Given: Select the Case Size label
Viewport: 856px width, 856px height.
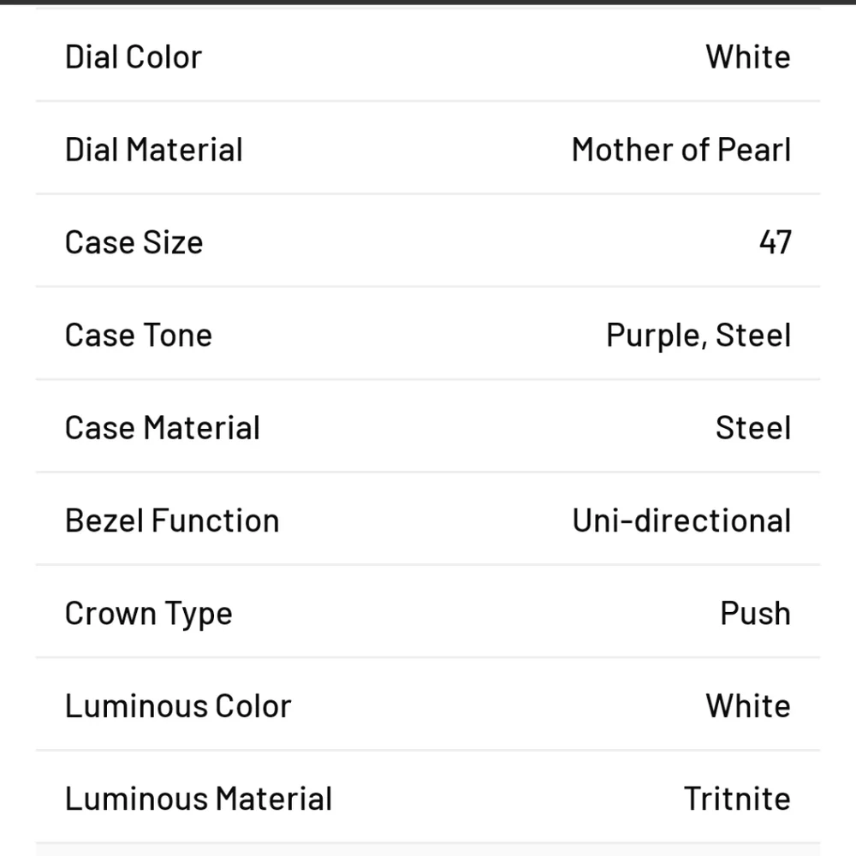Looking at the screenshot, I should coord(134,242).
